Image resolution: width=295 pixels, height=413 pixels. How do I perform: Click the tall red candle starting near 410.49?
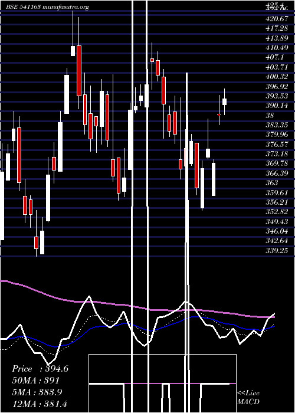coord(79,71)
